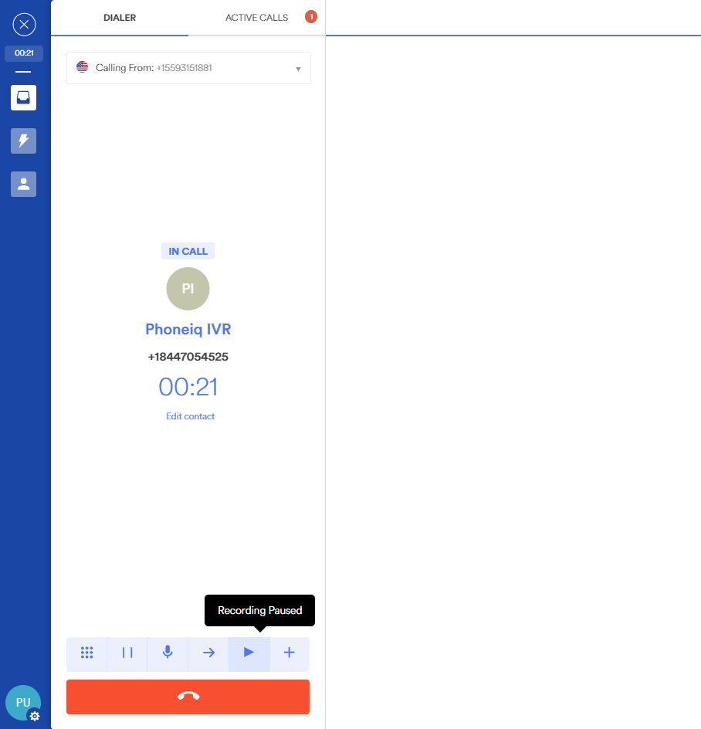The image size is (701, 729).
Task: Open the lightning bolt power dialer icon
Action: coord(24,141)
